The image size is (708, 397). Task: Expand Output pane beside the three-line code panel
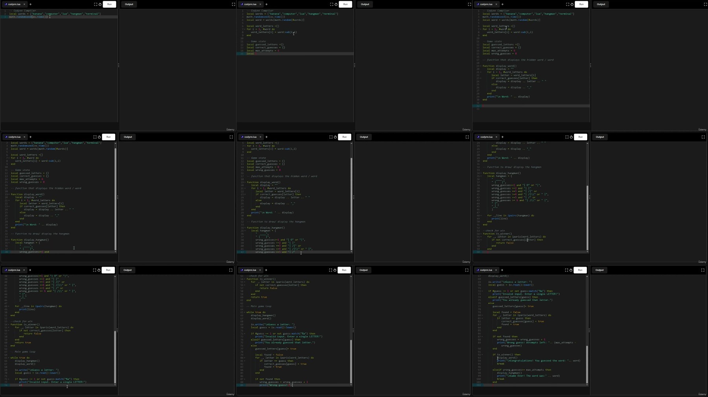[233, 4]
